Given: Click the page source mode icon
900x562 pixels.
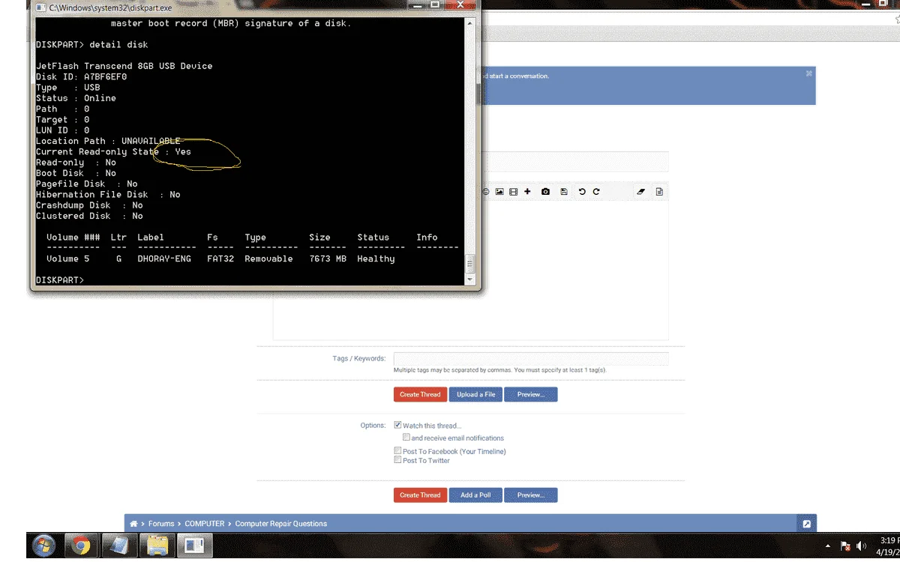Looking at the screenshot, I should coord(659,192).
